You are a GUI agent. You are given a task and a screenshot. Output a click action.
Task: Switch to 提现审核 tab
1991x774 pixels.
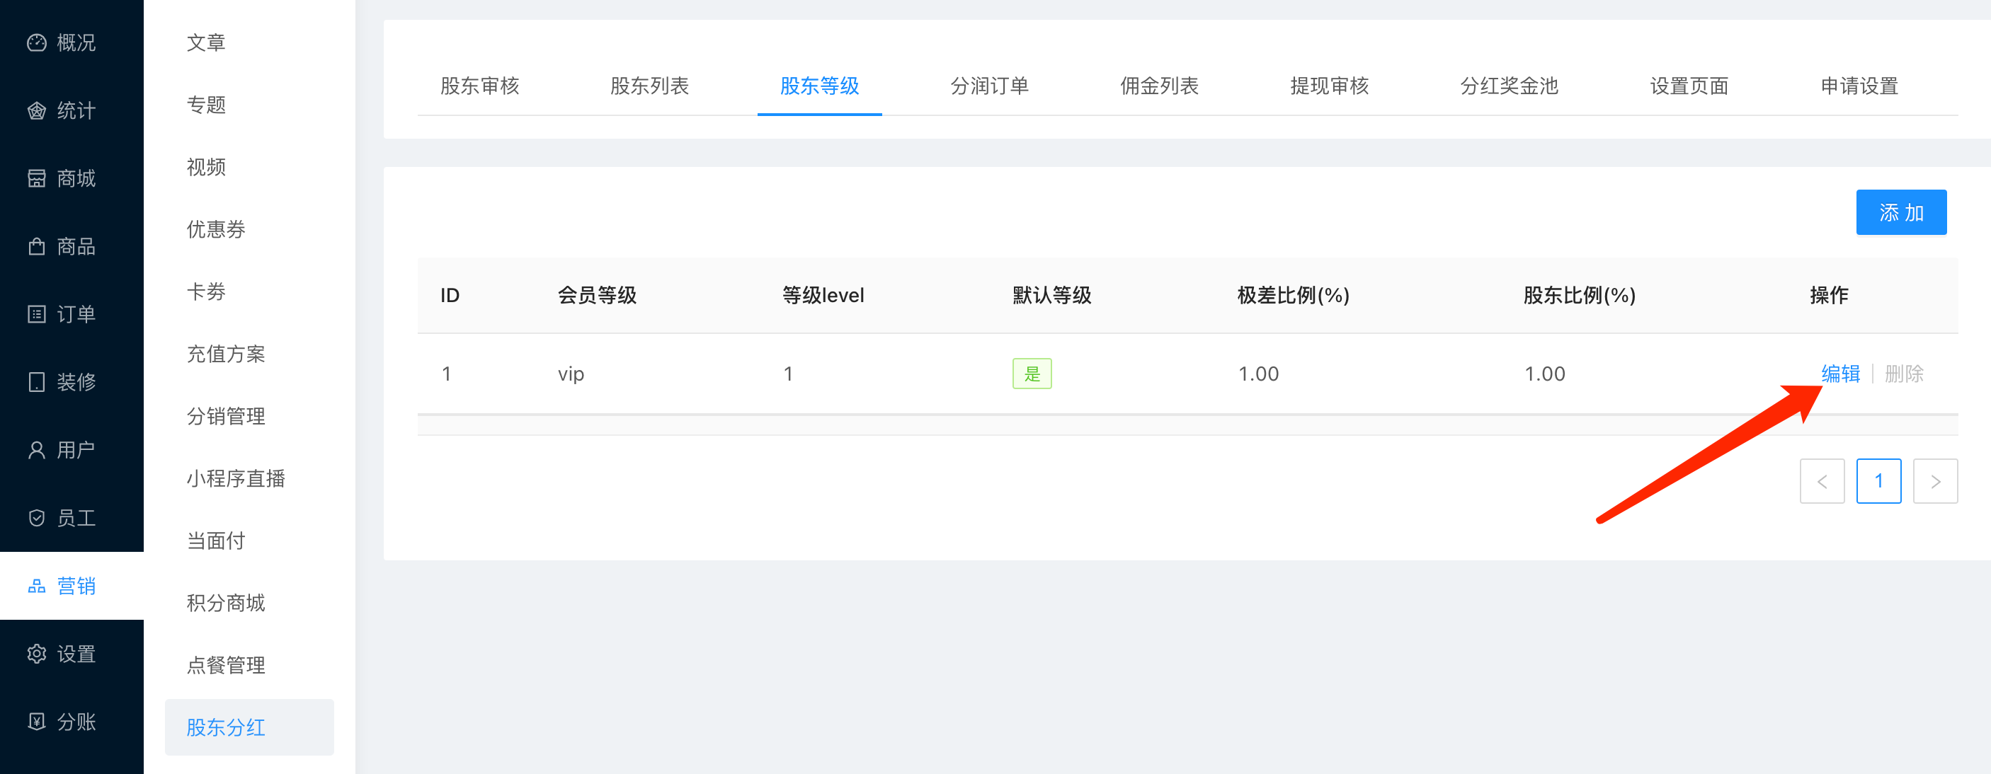coord(1330,86)
